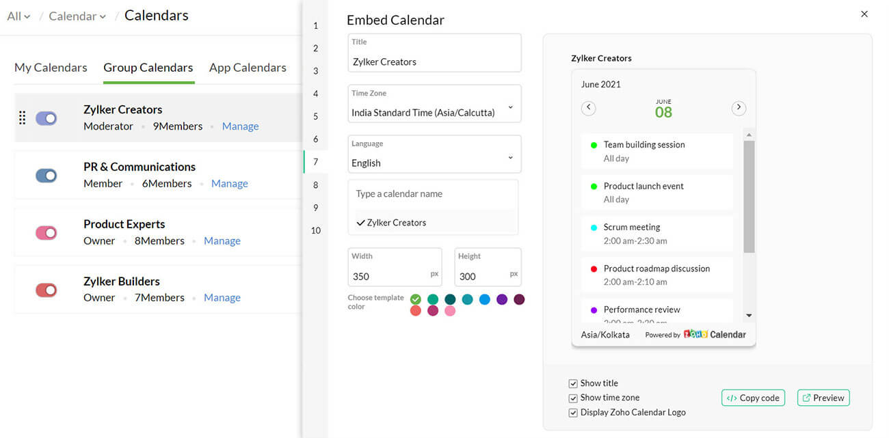Toggle the Zylker Creators calendar switch
This screenshot has height=438, width=889.
tap(47, 118)
